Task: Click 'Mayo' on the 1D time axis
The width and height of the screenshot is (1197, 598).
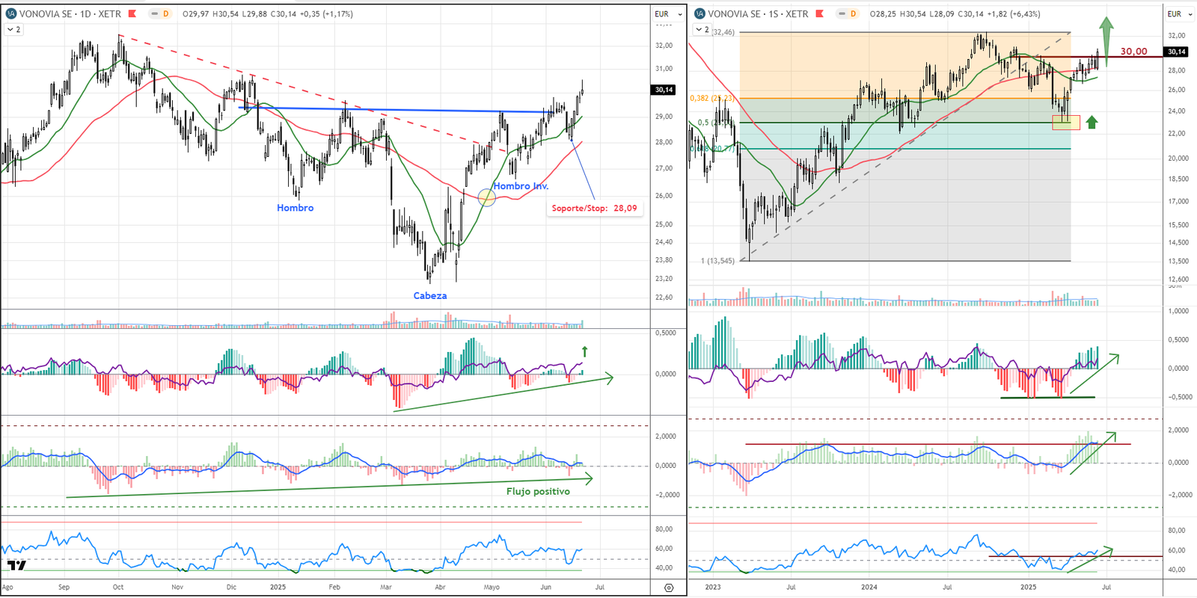Action: tap(492, 588)
